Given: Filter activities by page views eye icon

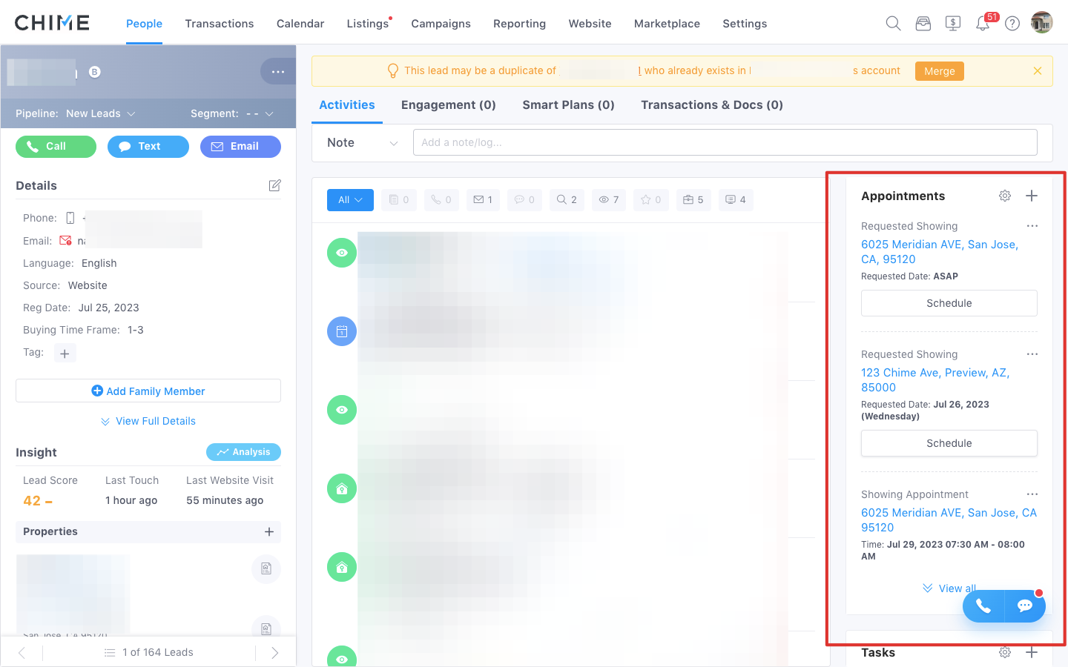Looking at the screenshot, I should [609, 200].
